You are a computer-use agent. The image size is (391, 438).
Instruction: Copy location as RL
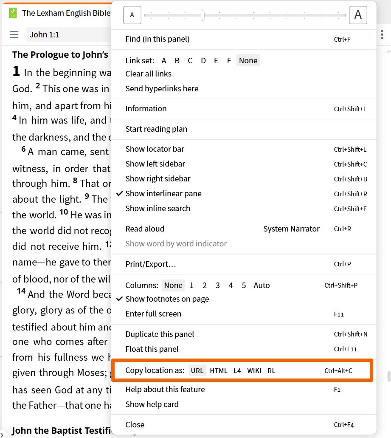[x=271, y=371]
